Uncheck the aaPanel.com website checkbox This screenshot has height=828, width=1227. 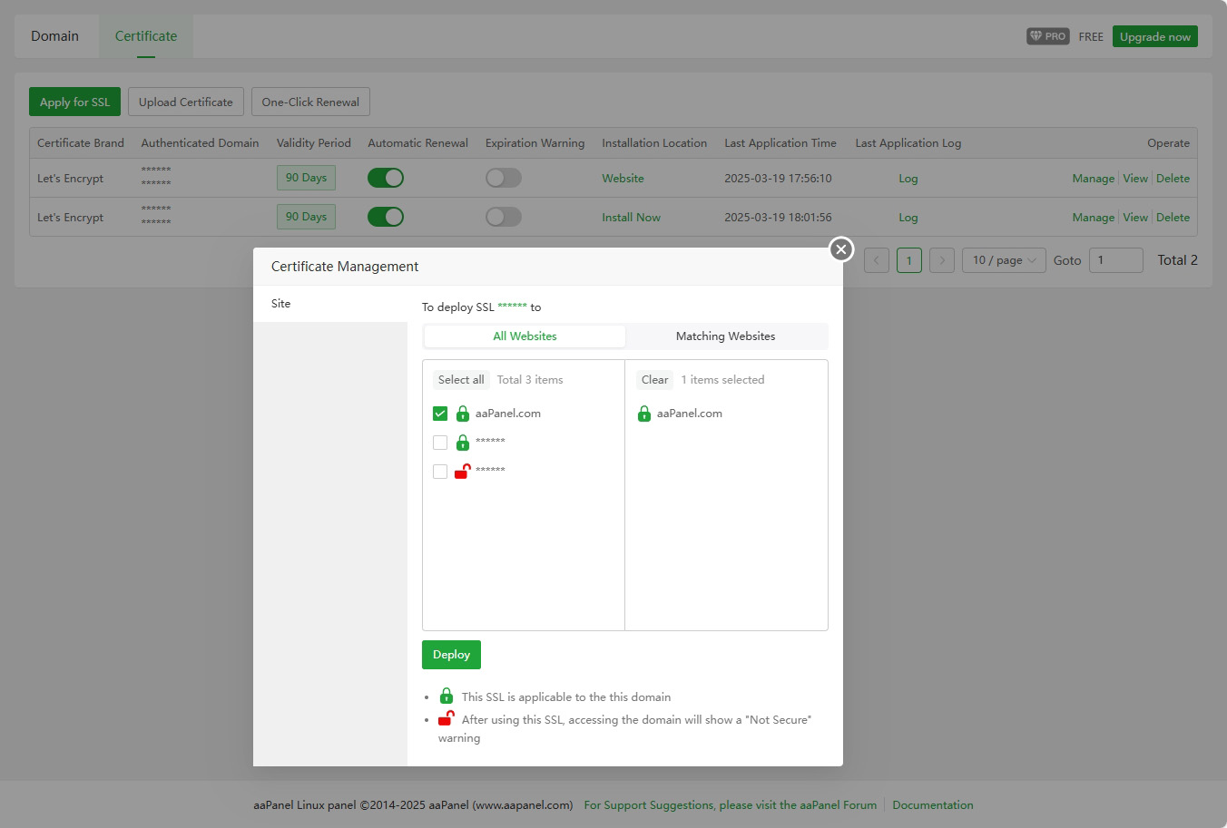click(440, 414)
